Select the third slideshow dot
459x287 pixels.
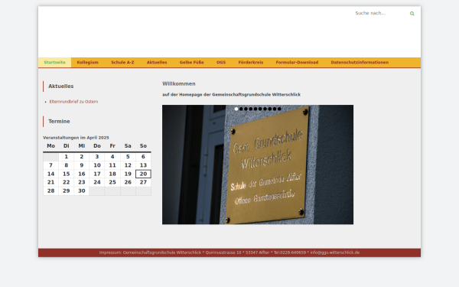(246, 109)
